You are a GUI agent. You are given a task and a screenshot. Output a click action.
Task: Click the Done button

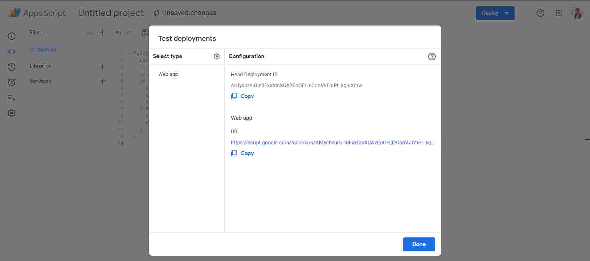pyautogui.click(x=419, y=244)
